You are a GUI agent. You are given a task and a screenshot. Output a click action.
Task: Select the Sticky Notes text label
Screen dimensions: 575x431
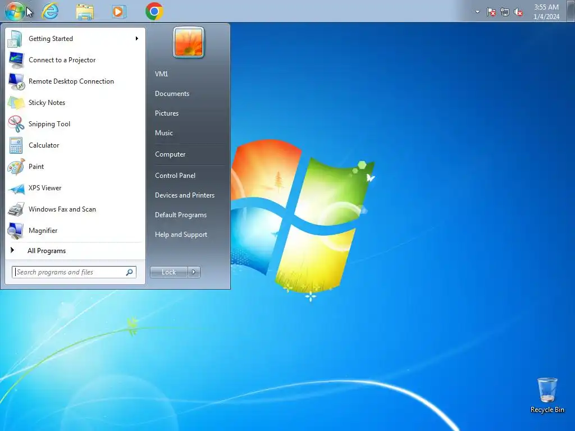pyautogui.click(x=47, y=102)
